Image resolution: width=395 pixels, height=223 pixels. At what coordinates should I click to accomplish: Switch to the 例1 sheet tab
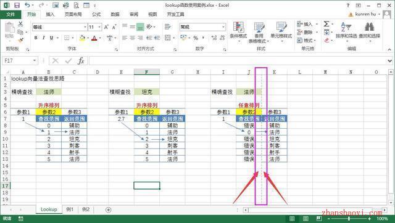coord(70,209)
